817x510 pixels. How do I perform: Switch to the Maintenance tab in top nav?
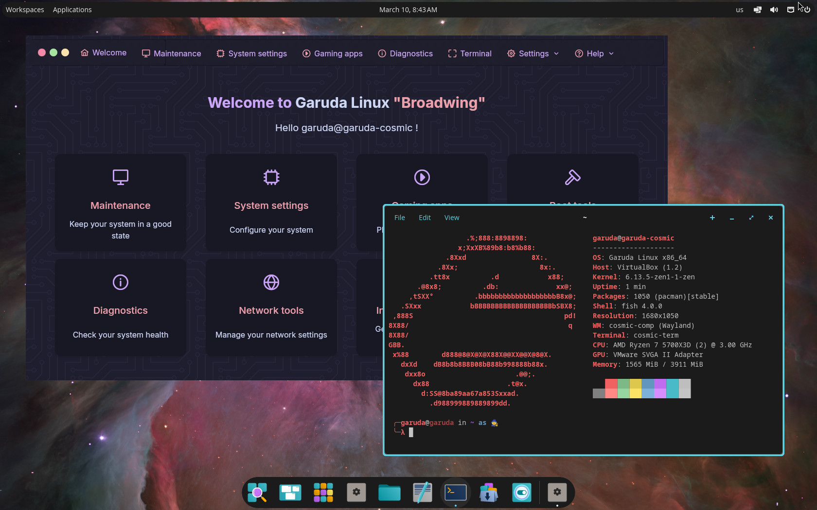click(171, 53)
